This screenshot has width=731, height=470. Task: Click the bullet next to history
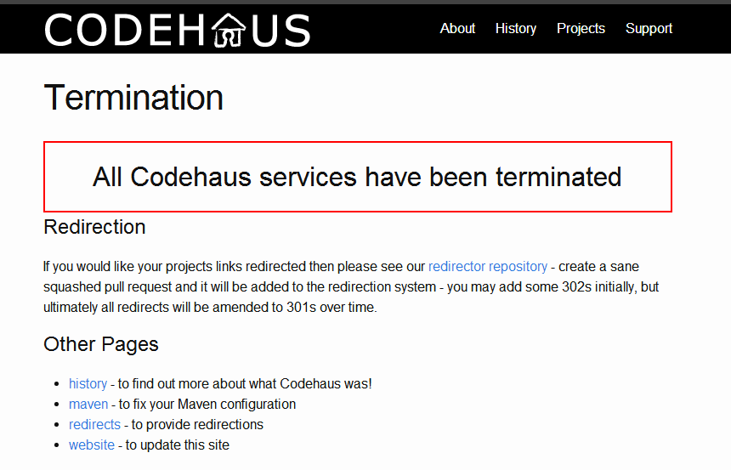57,384
